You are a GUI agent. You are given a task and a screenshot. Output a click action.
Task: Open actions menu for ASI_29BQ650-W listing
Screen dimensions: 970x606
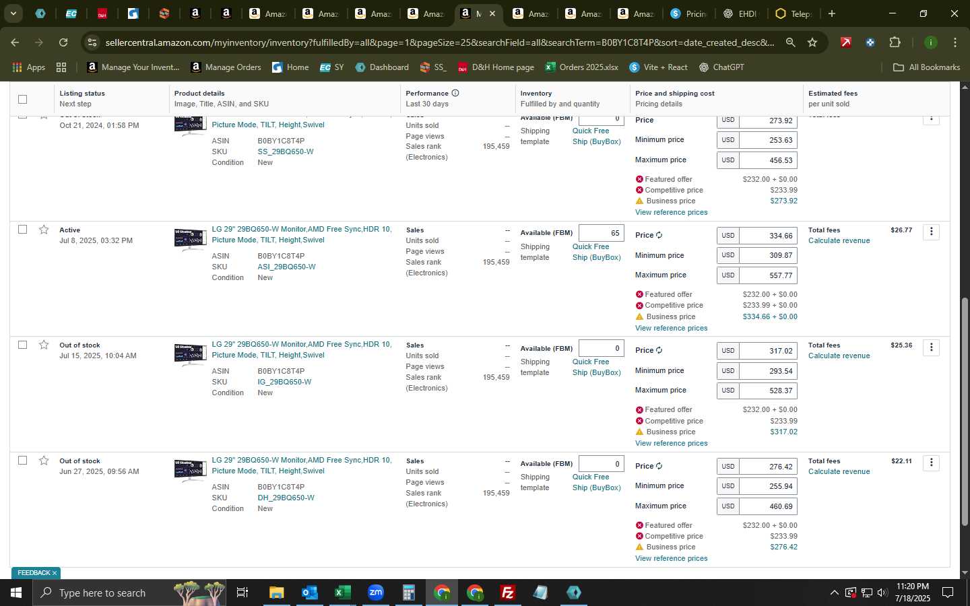(931, 232)
